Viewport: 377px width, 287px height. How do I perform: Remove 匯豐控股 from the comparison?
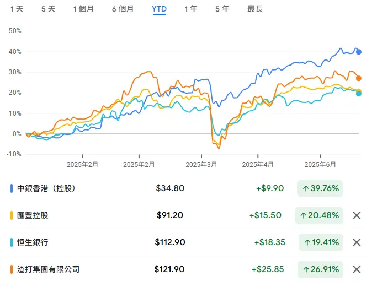(357, 215)
